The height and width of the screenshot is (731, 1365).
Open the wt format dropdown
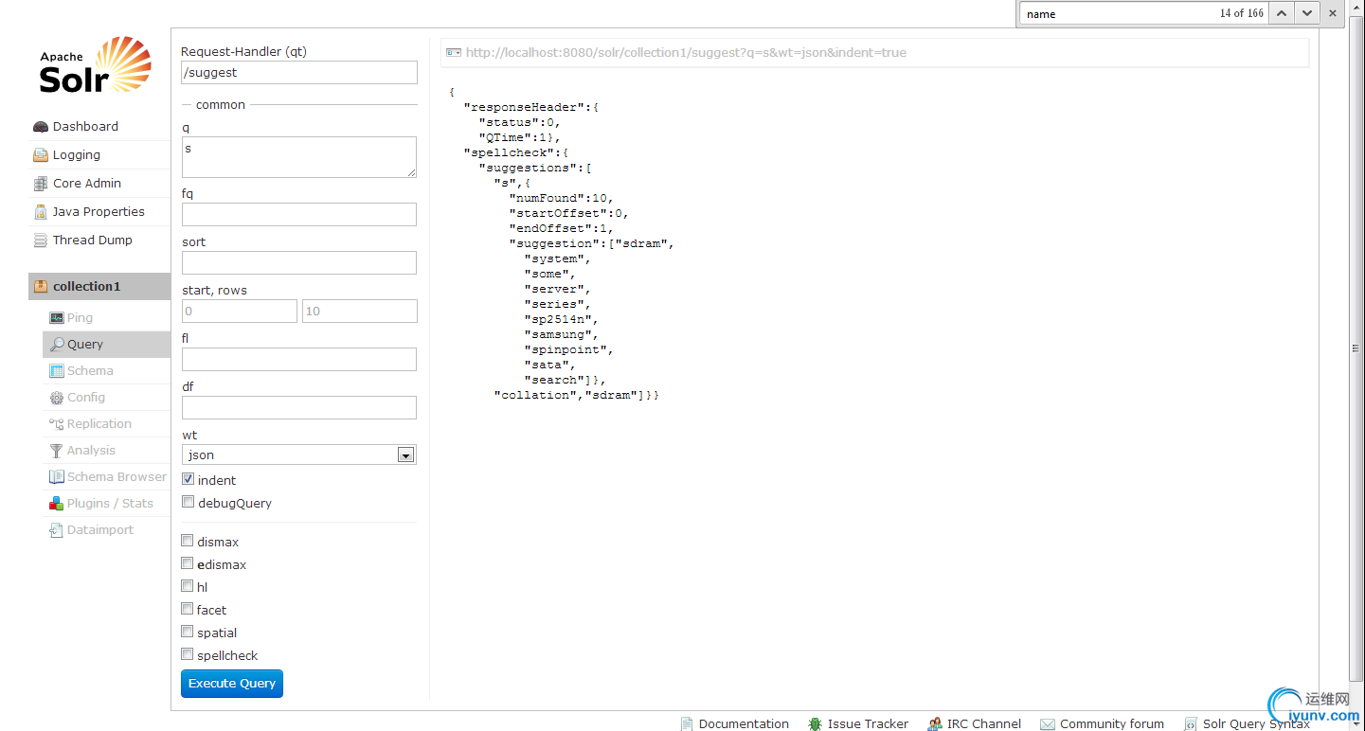coord(299,455)
